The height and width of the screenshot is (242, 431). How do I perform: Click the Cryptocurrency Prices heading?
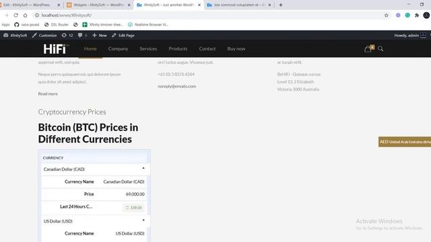(72, 112)
